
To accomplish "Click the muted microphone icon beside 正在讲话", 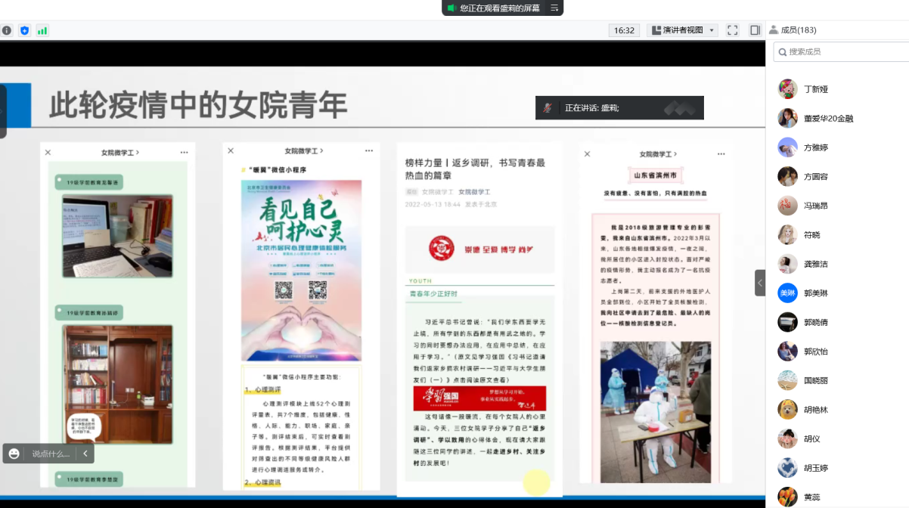I will pos(548,108).
